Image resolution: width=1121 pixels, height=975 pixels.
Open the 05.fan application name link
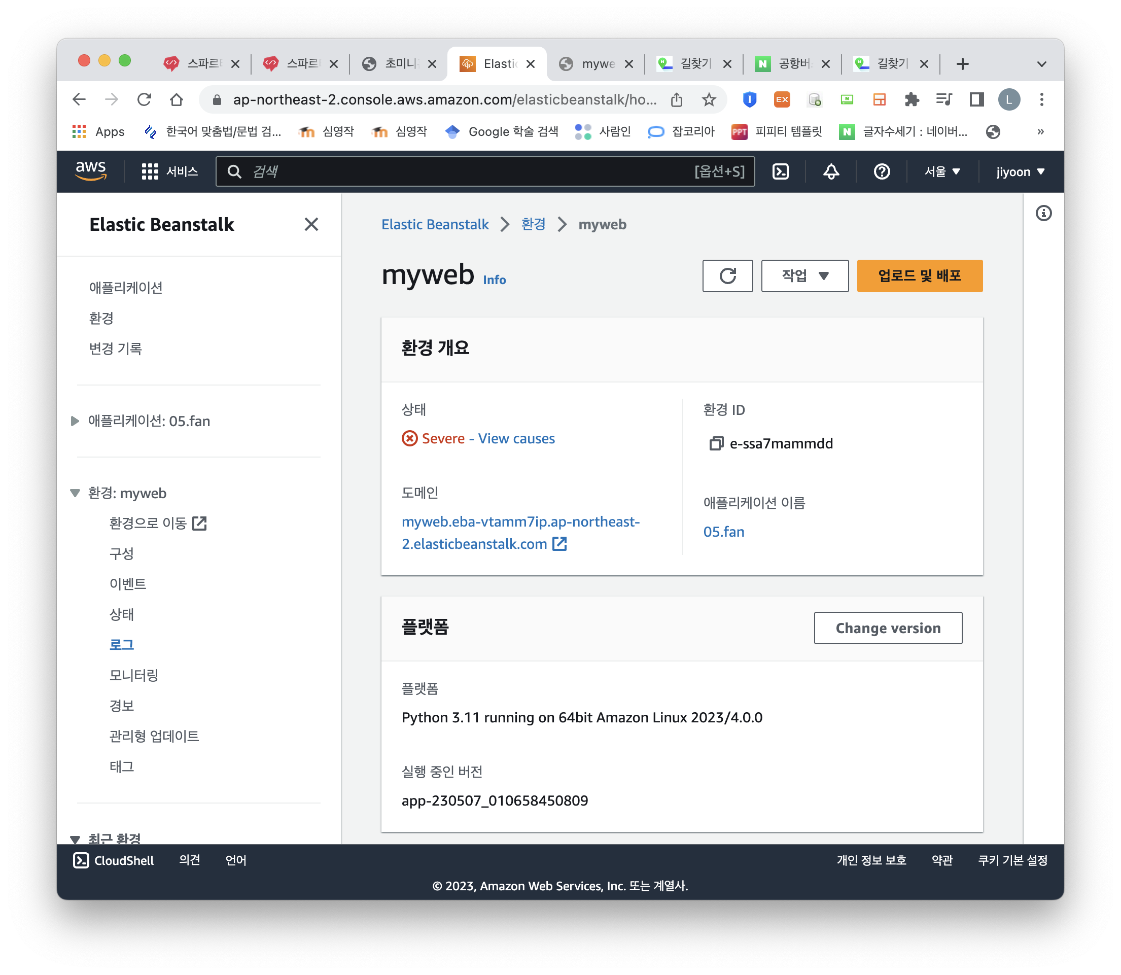point(723,532)
